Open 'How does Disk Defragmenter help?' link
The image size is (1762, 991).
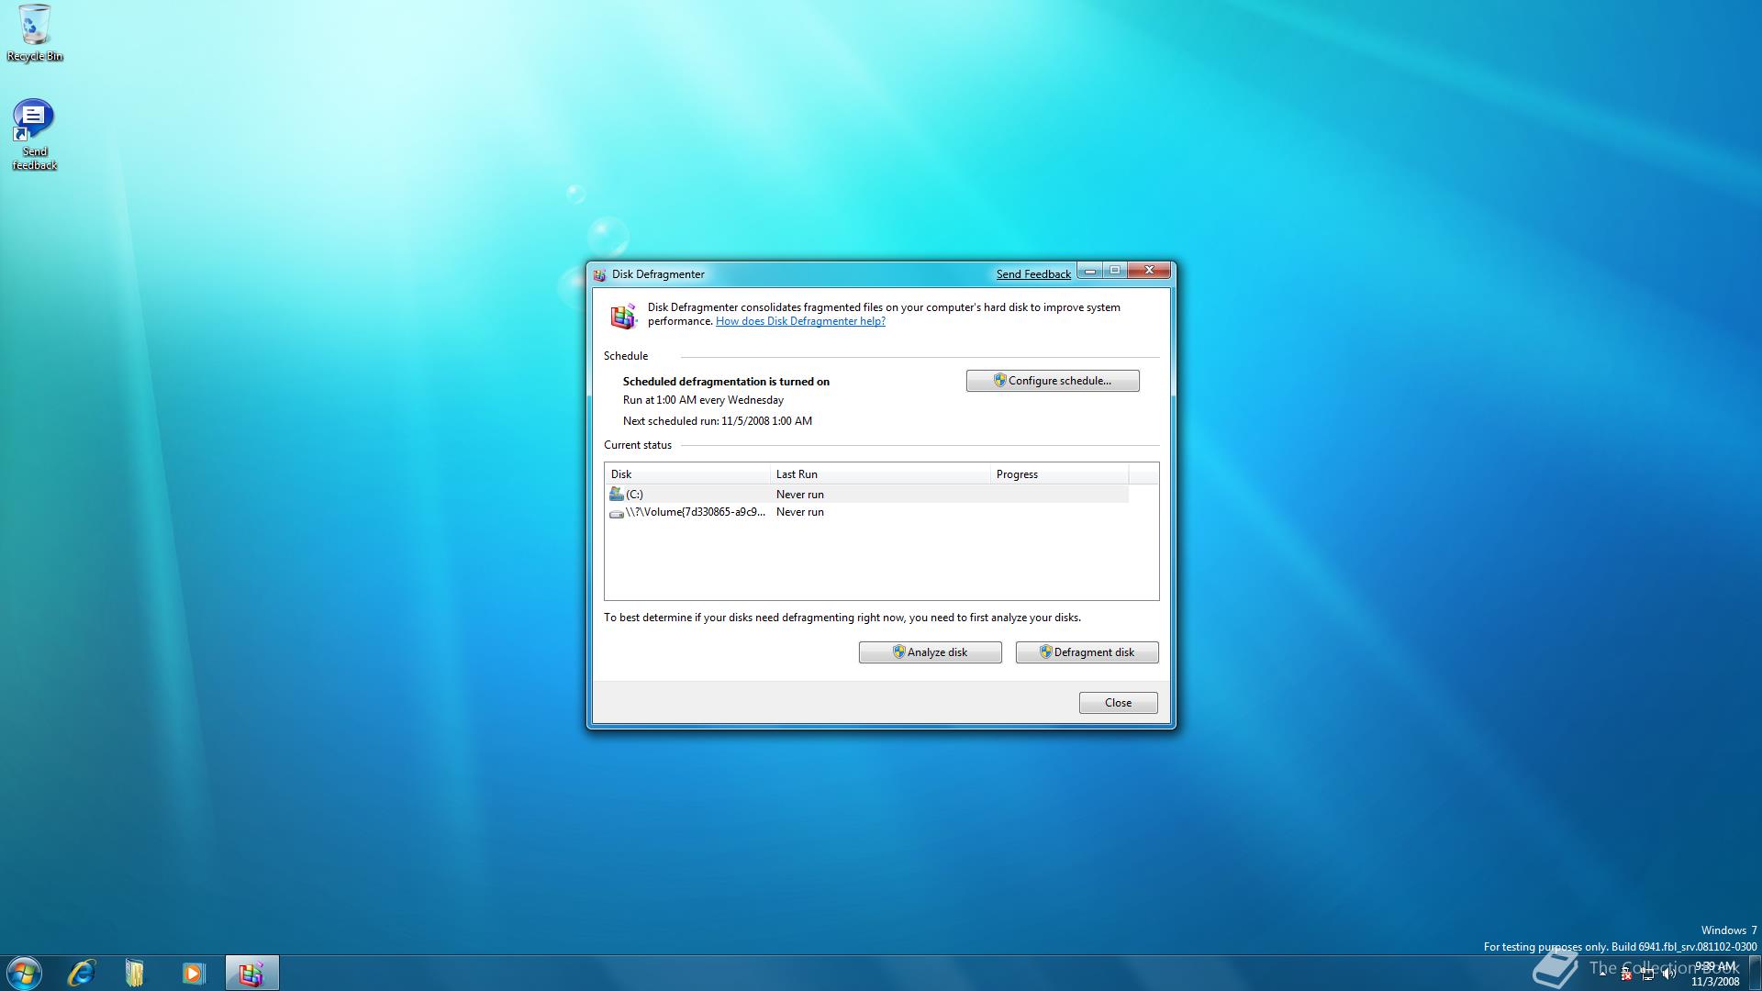click(800, 321)
